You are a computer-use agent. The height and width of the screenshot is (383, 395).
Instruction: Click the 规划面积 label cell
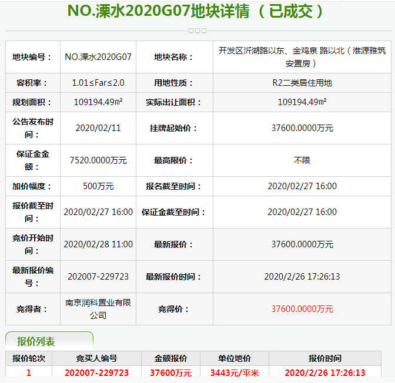[33, 102]
